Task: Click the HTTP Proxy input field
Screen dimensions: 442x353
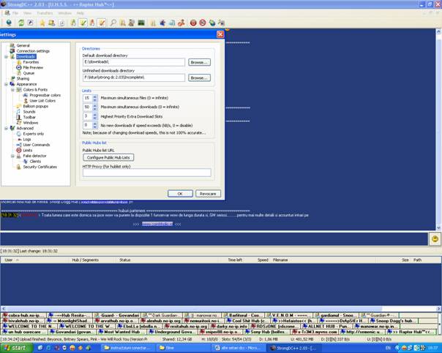Action: point(146,173)
